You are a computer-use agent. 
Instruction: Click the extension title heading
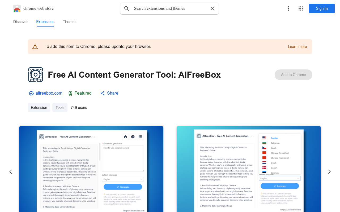(x=134, y=75)
